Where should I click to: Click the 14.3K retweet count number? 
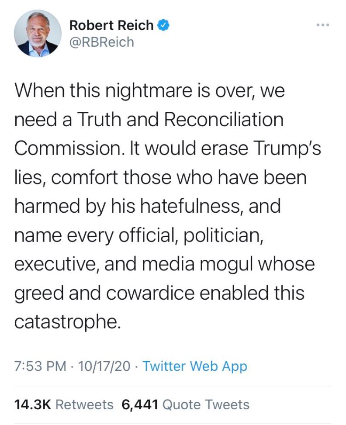tap(33, 404)
